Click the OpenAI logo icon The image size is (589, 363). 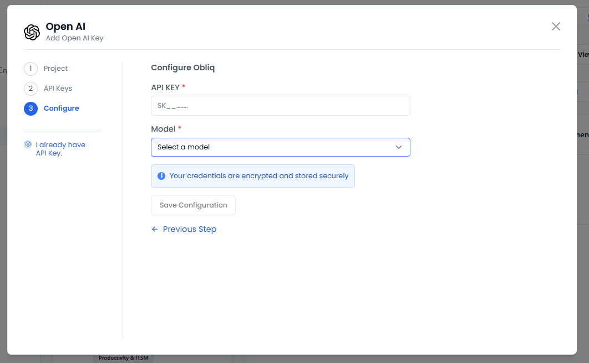(32, 33)
